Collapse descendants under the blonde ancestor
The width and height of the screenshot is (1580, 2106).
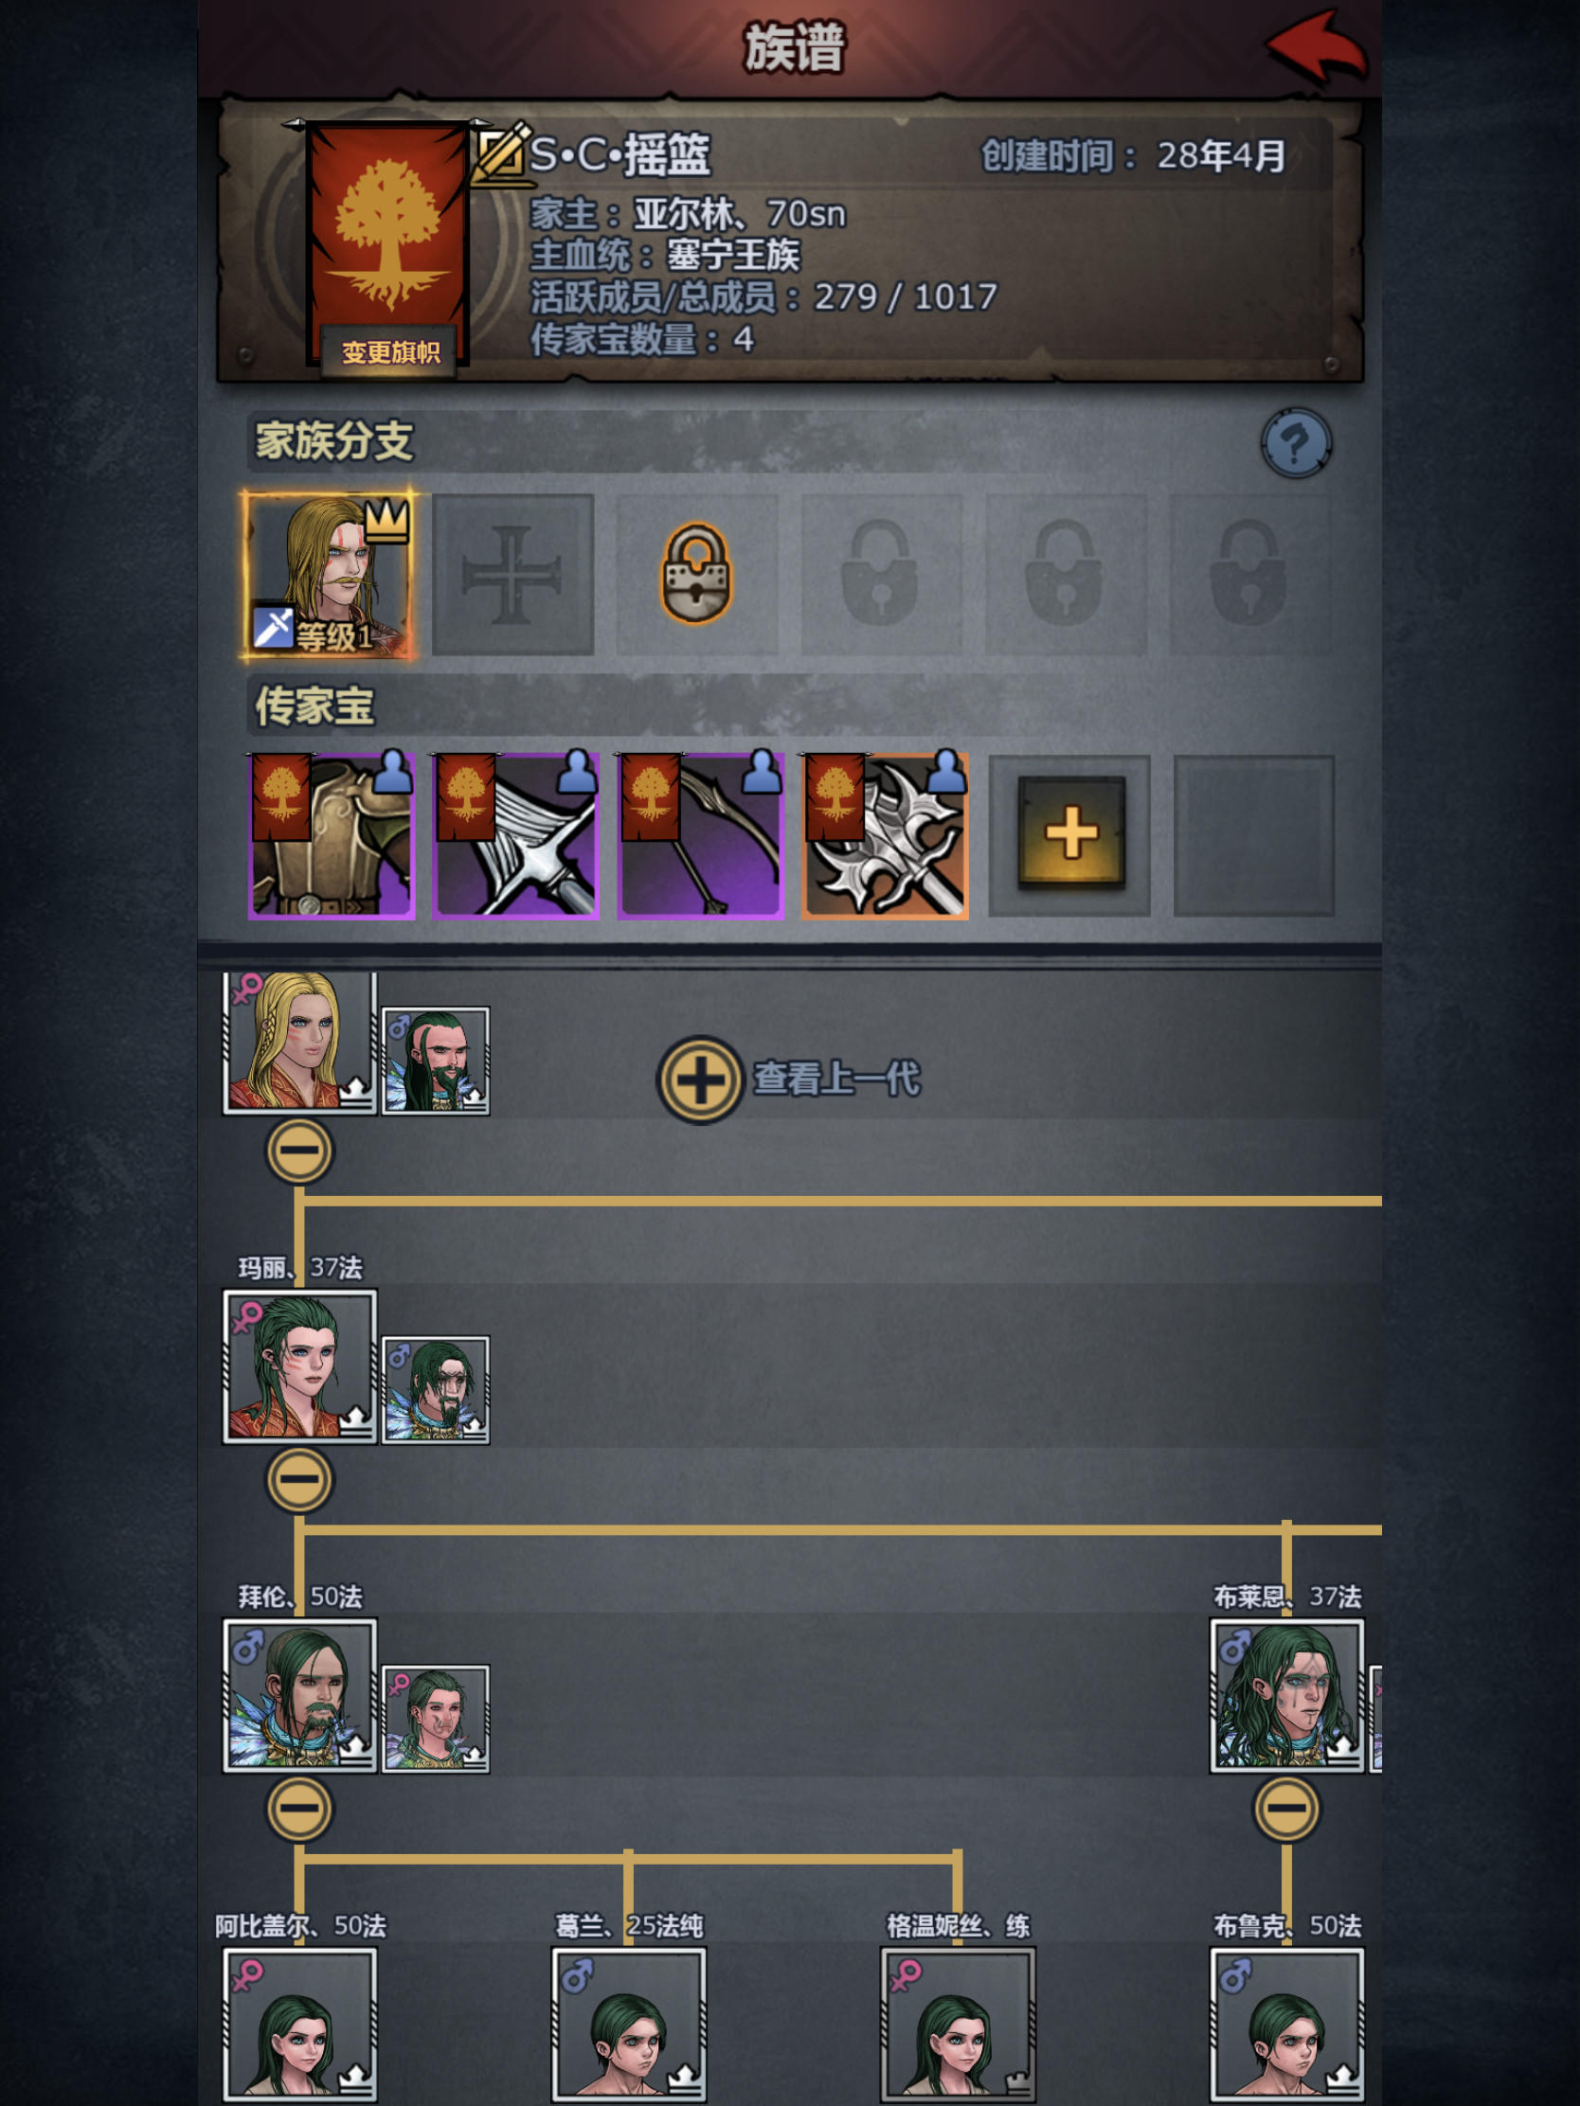(x=299, y=1151)
